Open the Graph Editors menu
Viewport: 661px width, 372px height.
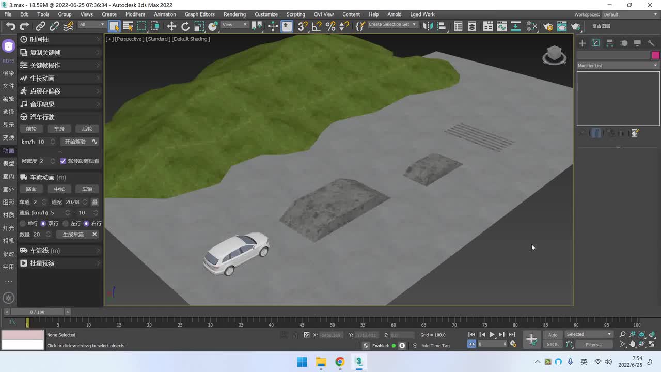pyautogui.click(x=199, y=14)
